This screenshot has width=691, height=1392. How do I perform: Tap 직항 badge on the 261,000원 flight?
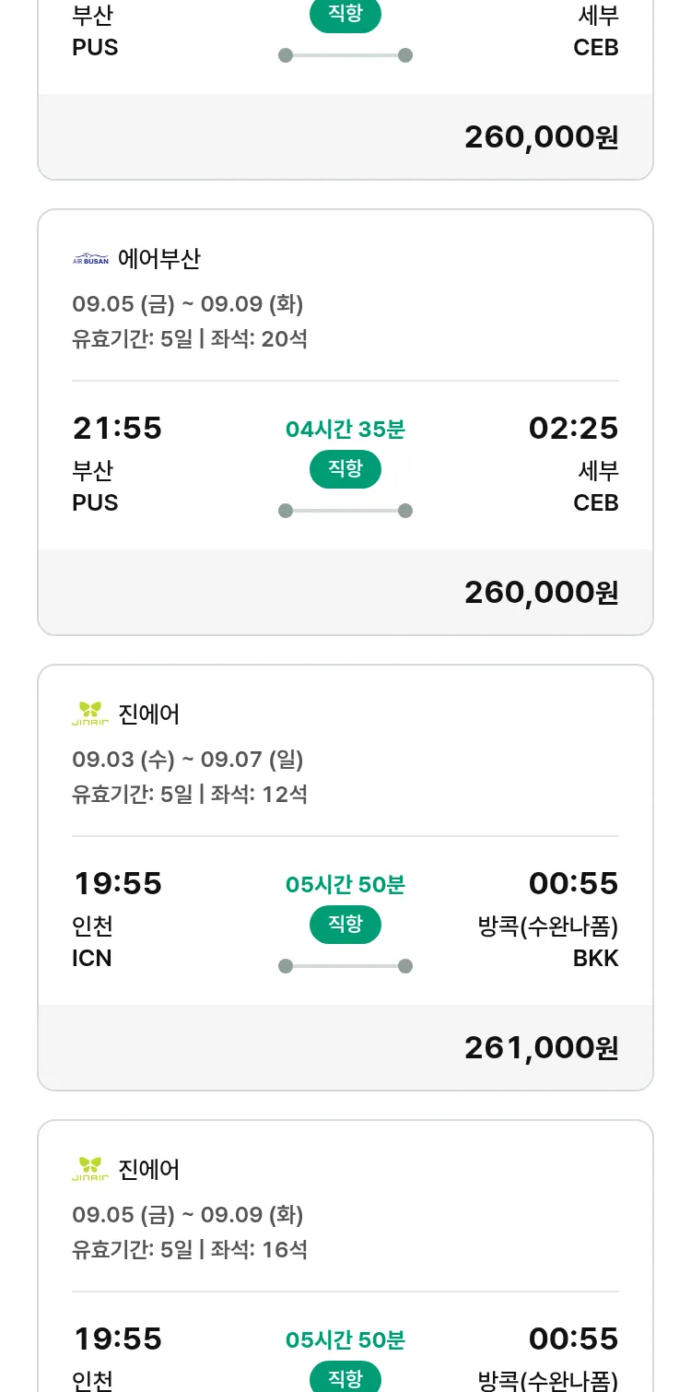[345, 925]
